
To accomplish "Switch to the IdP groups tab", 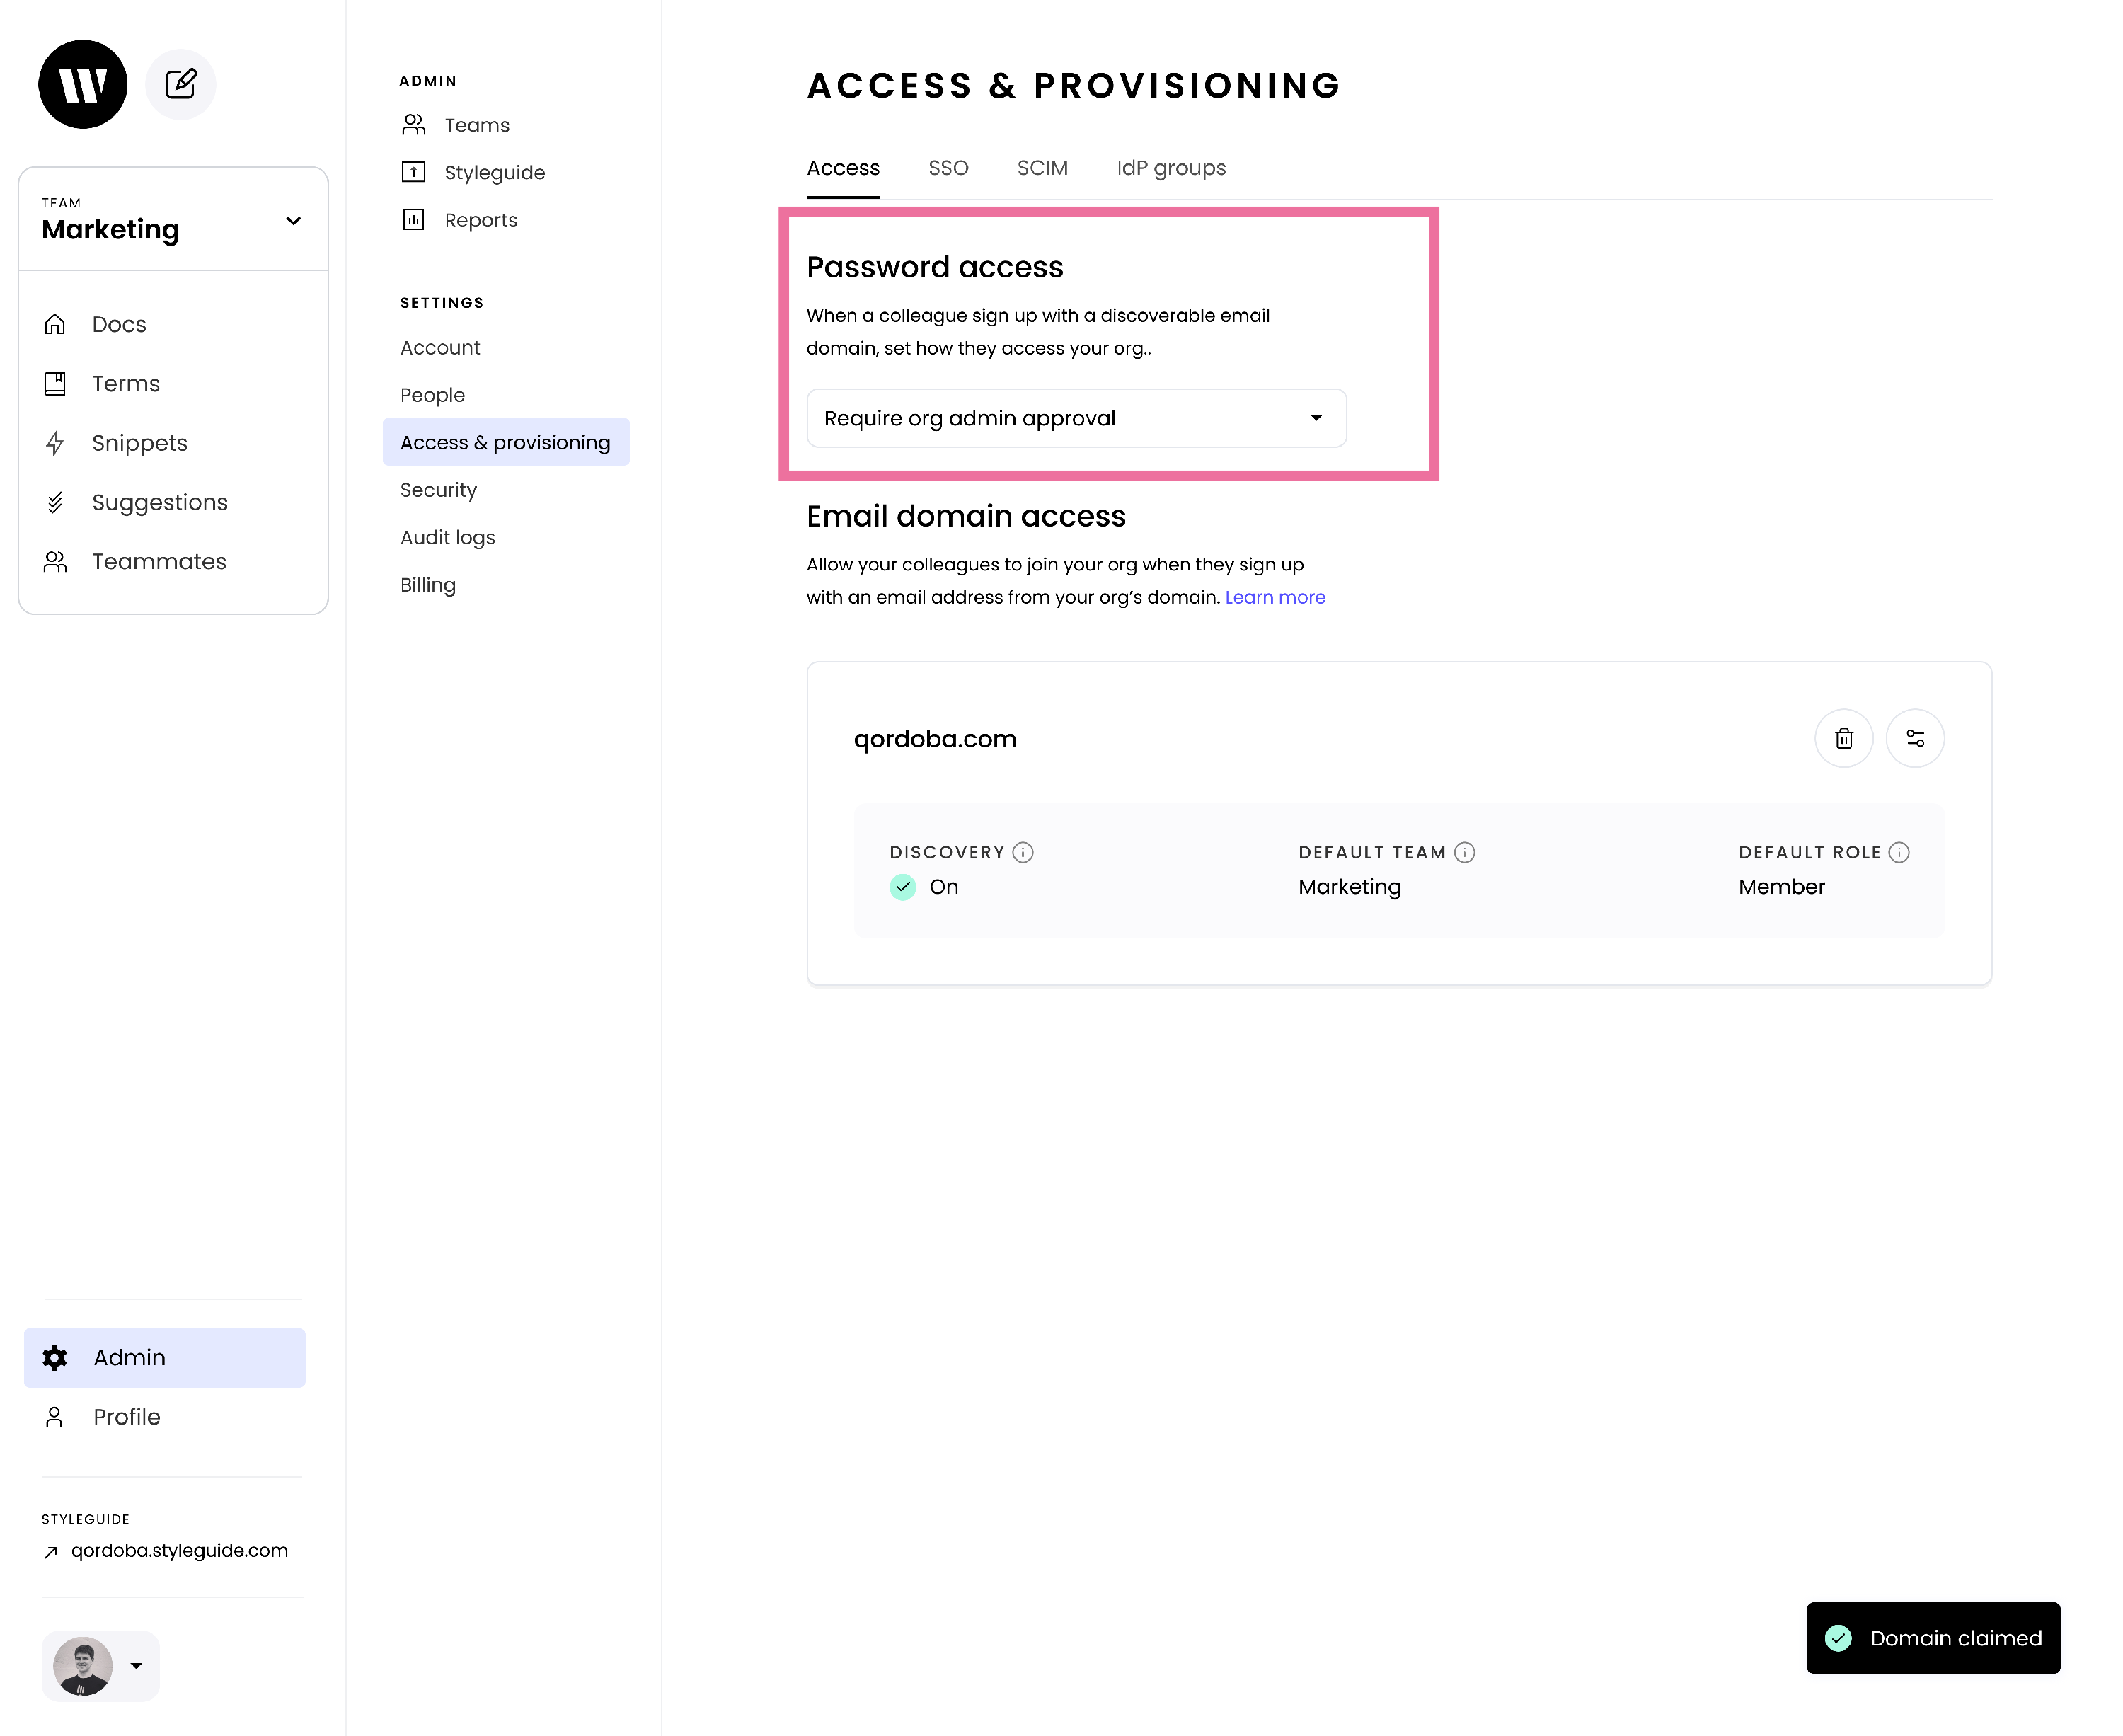I will (x=1171, y=168).
